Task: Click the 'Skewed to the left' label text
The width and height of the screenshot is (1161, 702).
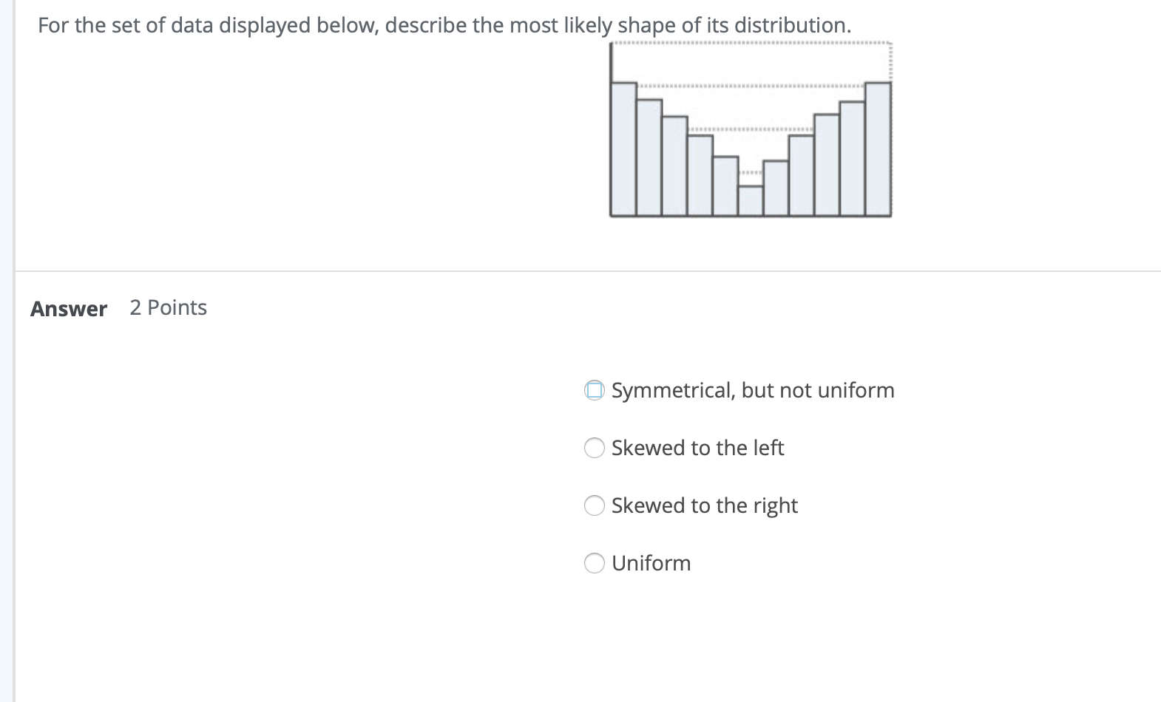Action: tap(697, 447)
